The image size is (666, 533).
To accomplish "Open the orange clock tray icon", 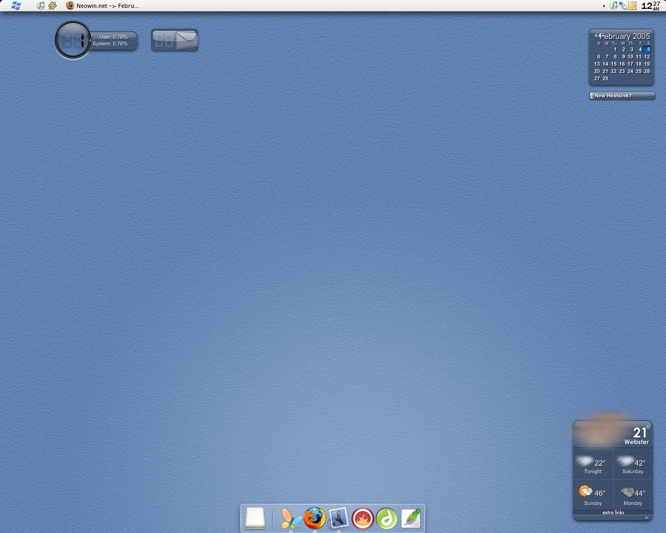I will click(632, 6).
